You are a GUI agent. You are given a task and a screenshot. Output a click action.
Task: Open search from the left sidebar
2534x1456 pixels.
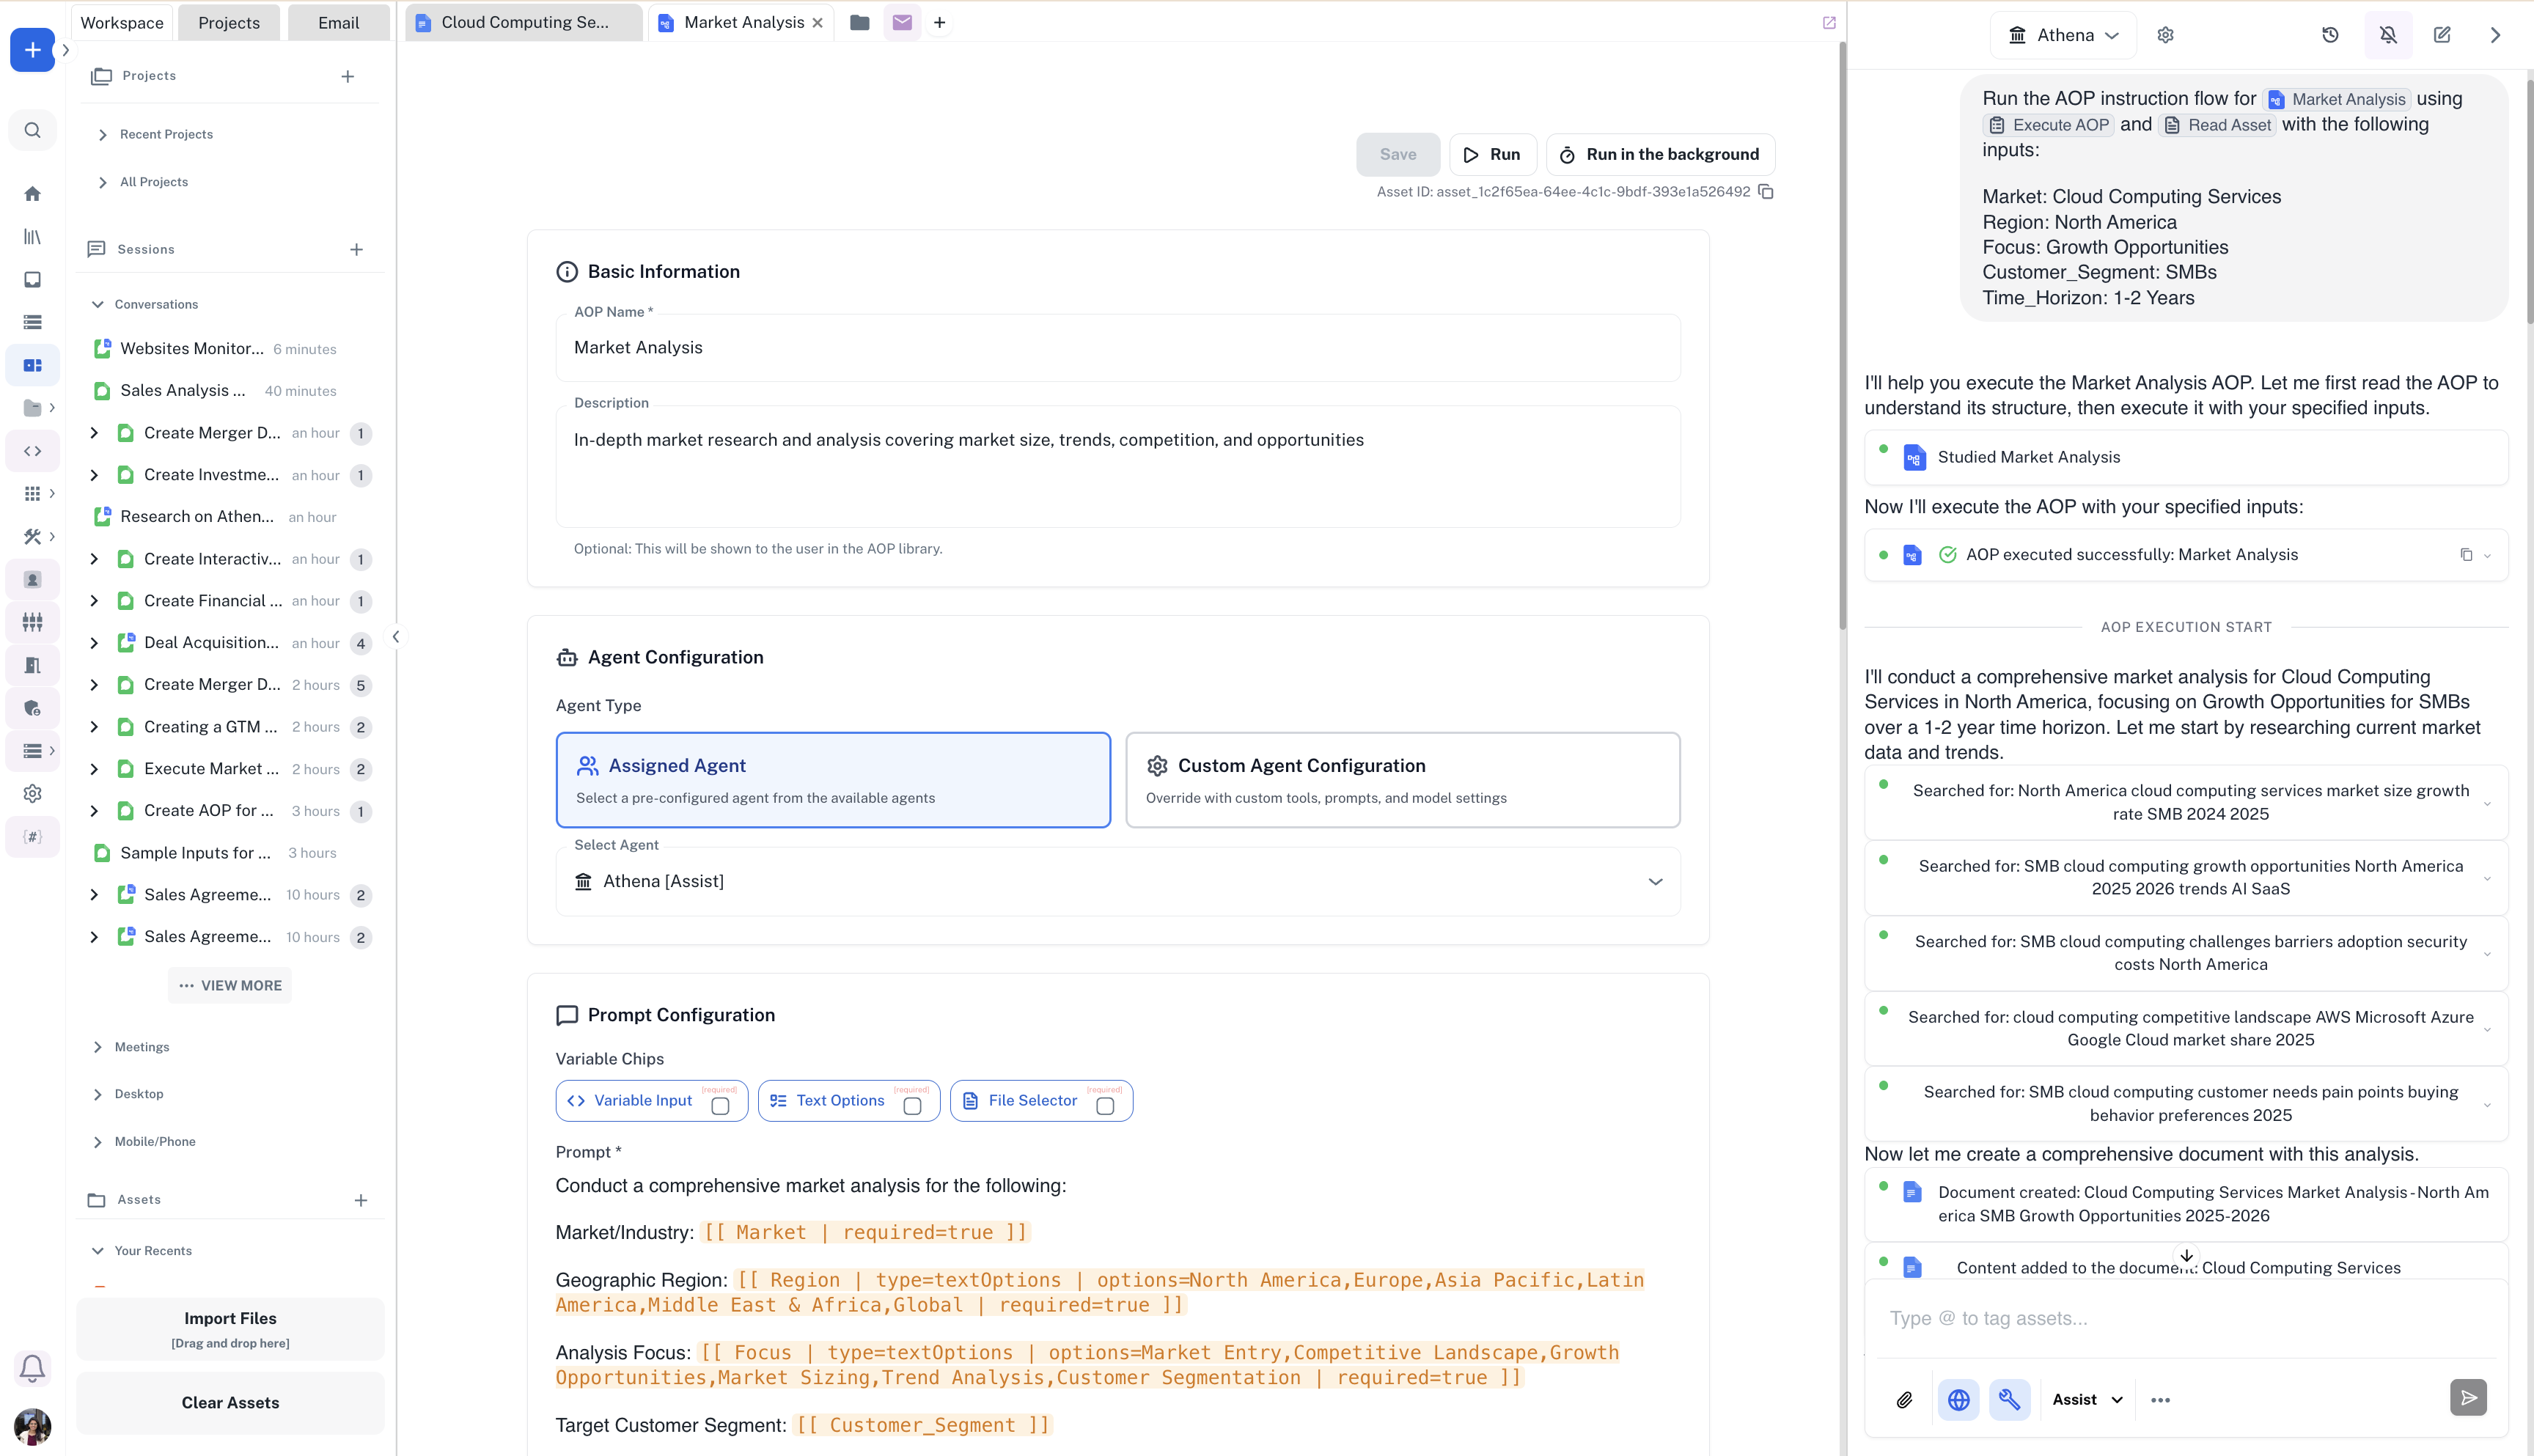click(32, 130)
